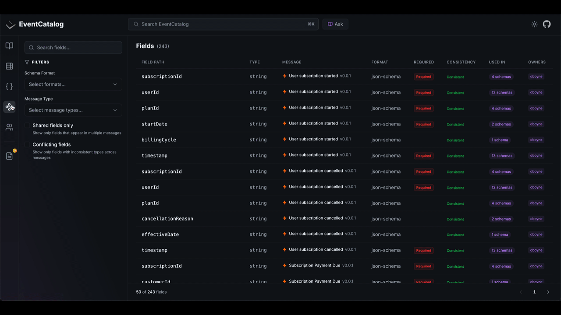The height and width of the screenshot is (315, 561).
Task: Select the effectiveDate field path
Action: point(160,234)
